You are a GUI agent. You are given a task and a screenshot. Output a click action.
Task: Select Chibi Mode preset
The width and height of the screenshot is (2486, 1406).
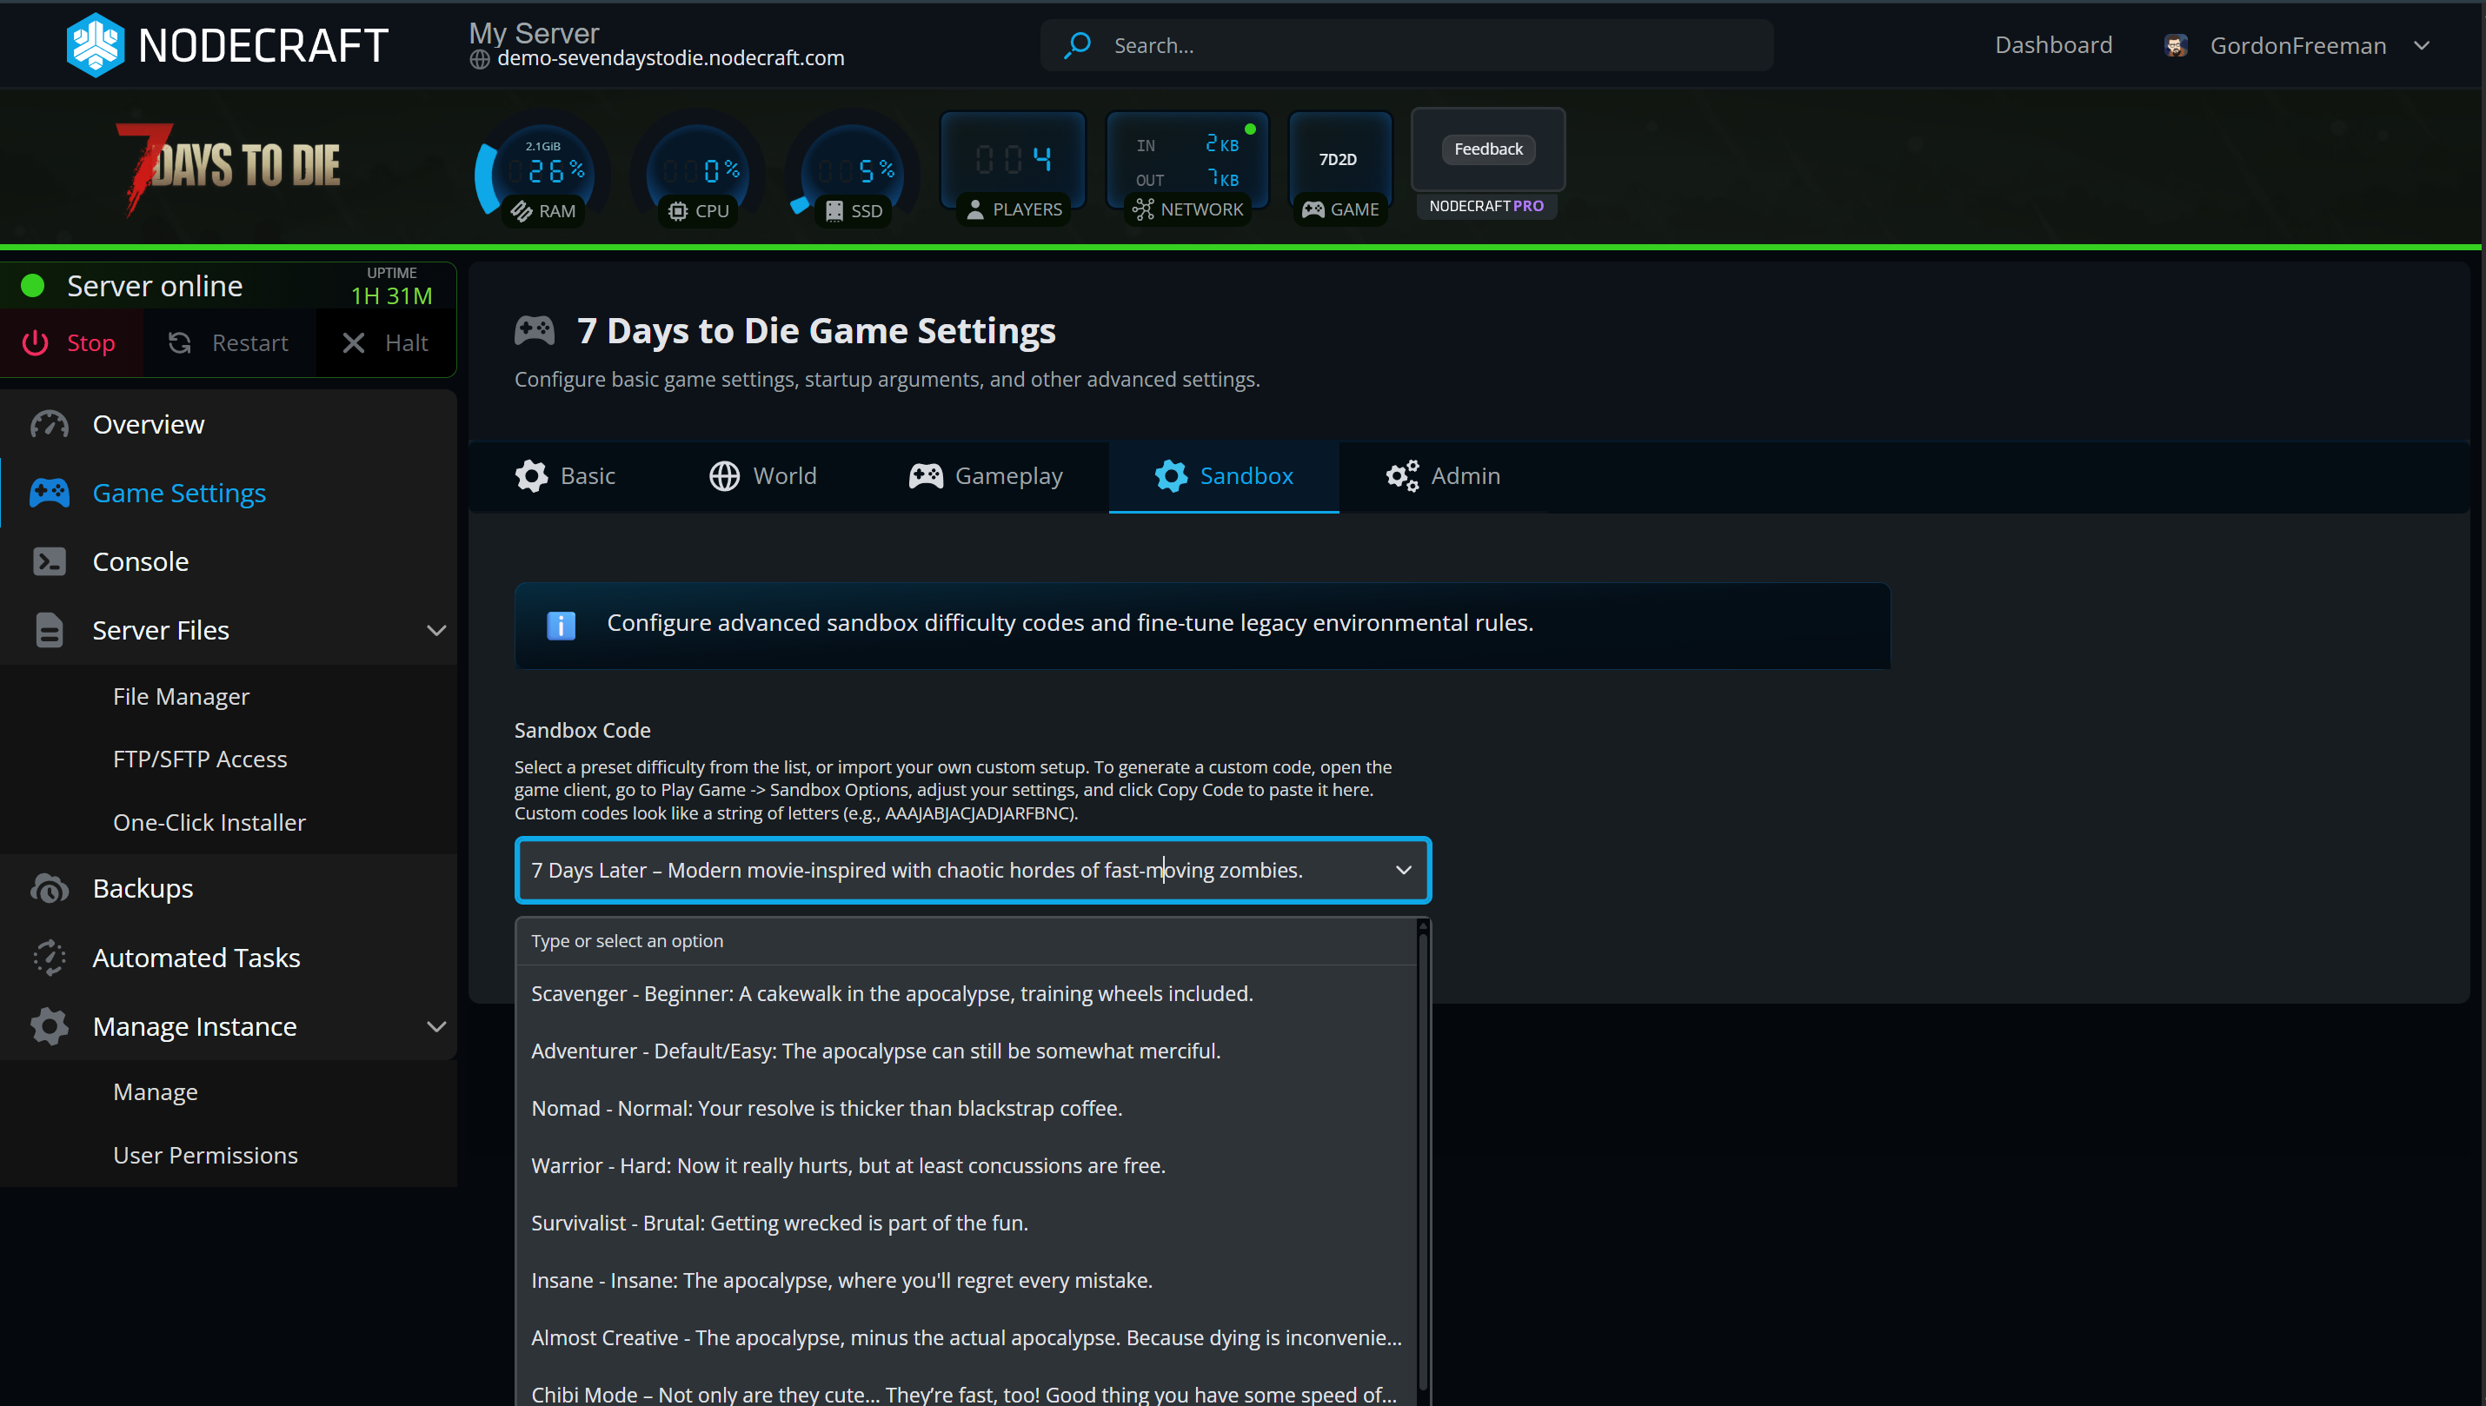click(966, 1390)
